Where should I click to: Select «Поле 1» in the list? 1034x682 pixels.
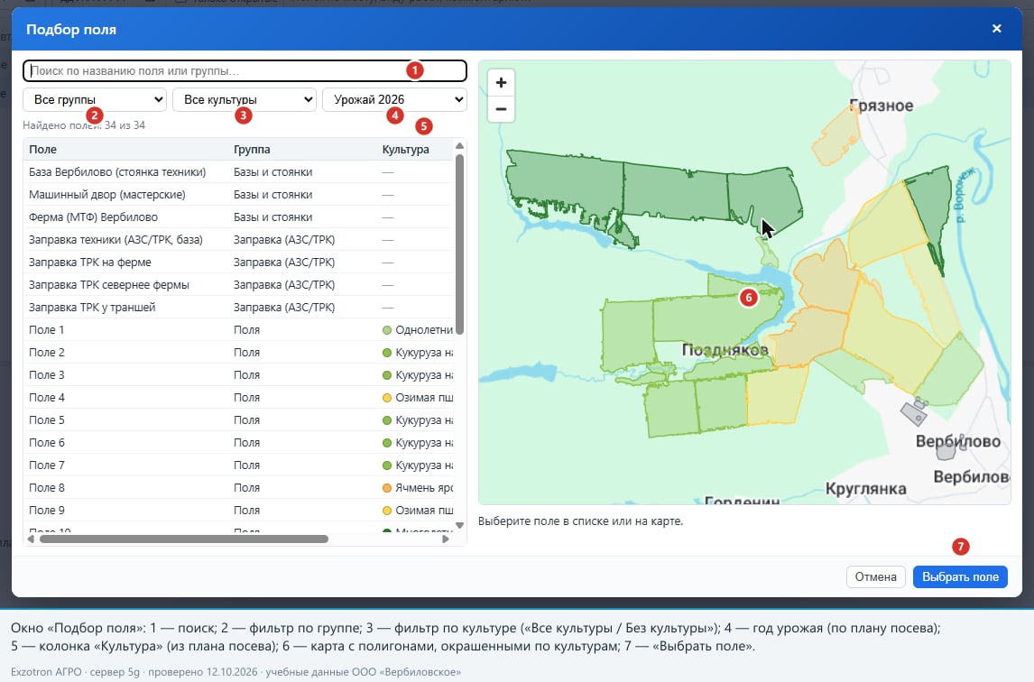(x=238, y=330)
